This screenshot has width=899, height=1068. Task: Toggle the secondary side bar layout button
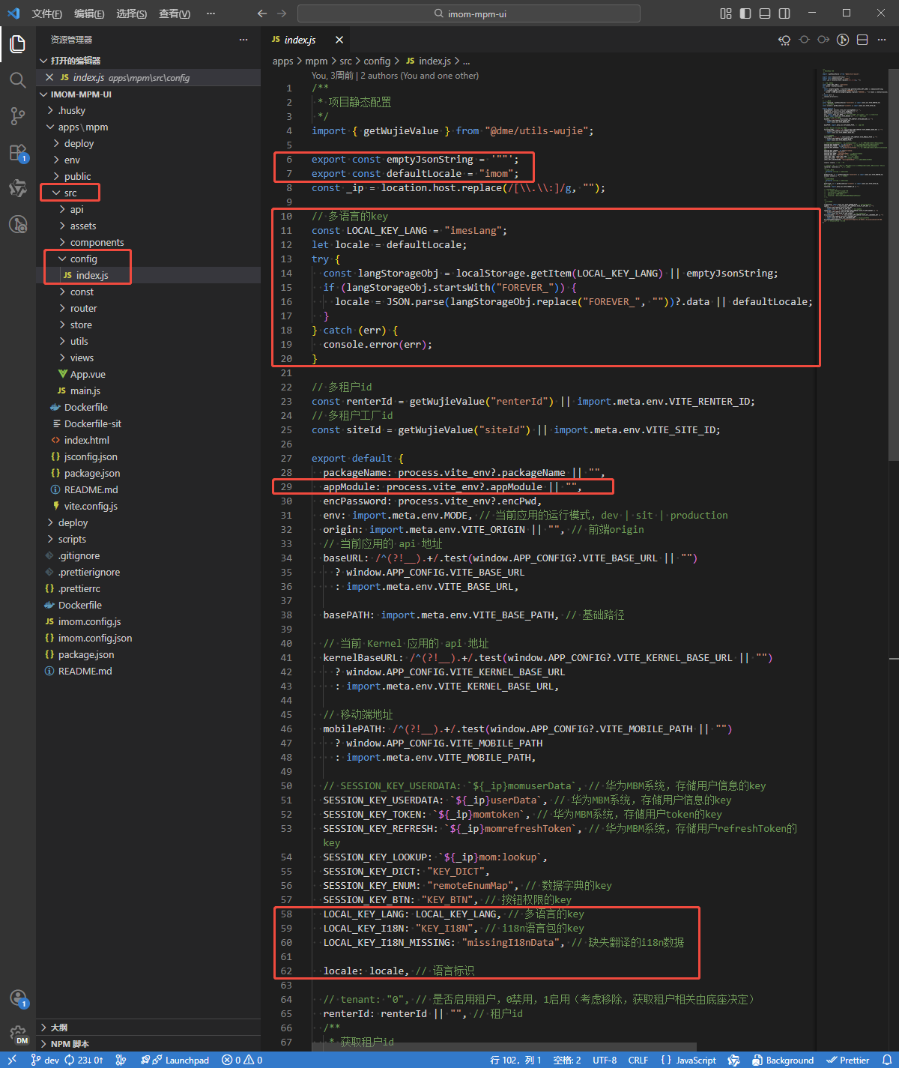pyautogui.click(x=784, y=13)
